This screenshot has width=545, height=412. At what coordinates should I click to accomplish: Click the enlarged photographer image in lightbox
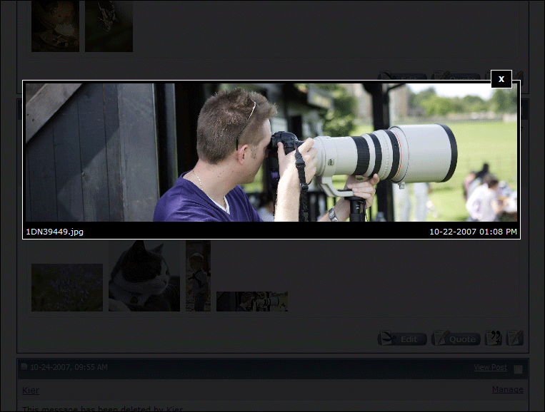pos(271,152)
